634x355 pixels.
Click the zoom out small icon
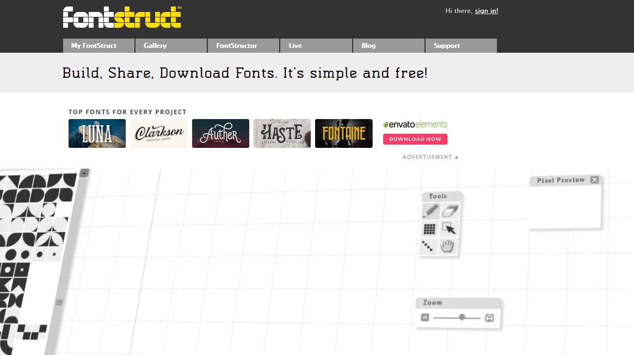coord(424,317)
